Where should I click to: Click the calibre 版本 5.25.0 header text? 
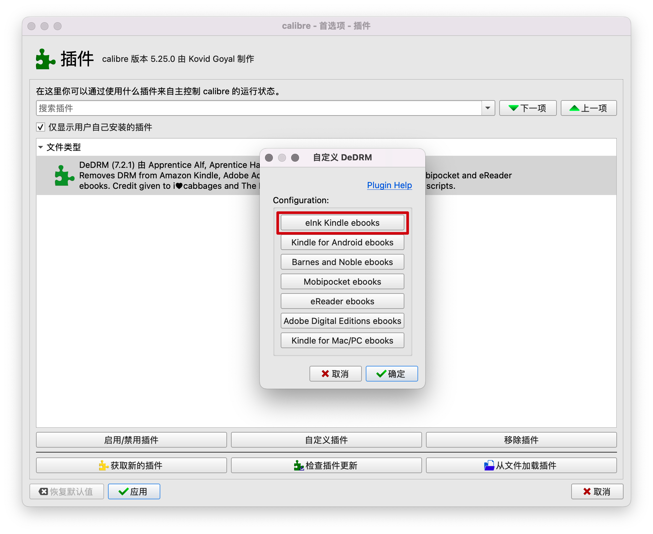coord(178,59)
